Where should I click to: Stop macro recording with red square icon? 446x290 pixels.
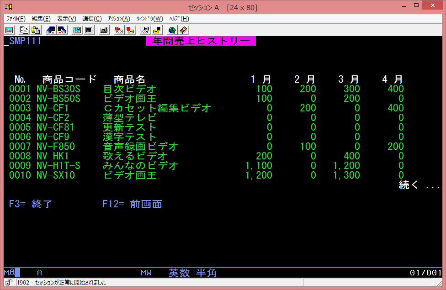[130, 30]
